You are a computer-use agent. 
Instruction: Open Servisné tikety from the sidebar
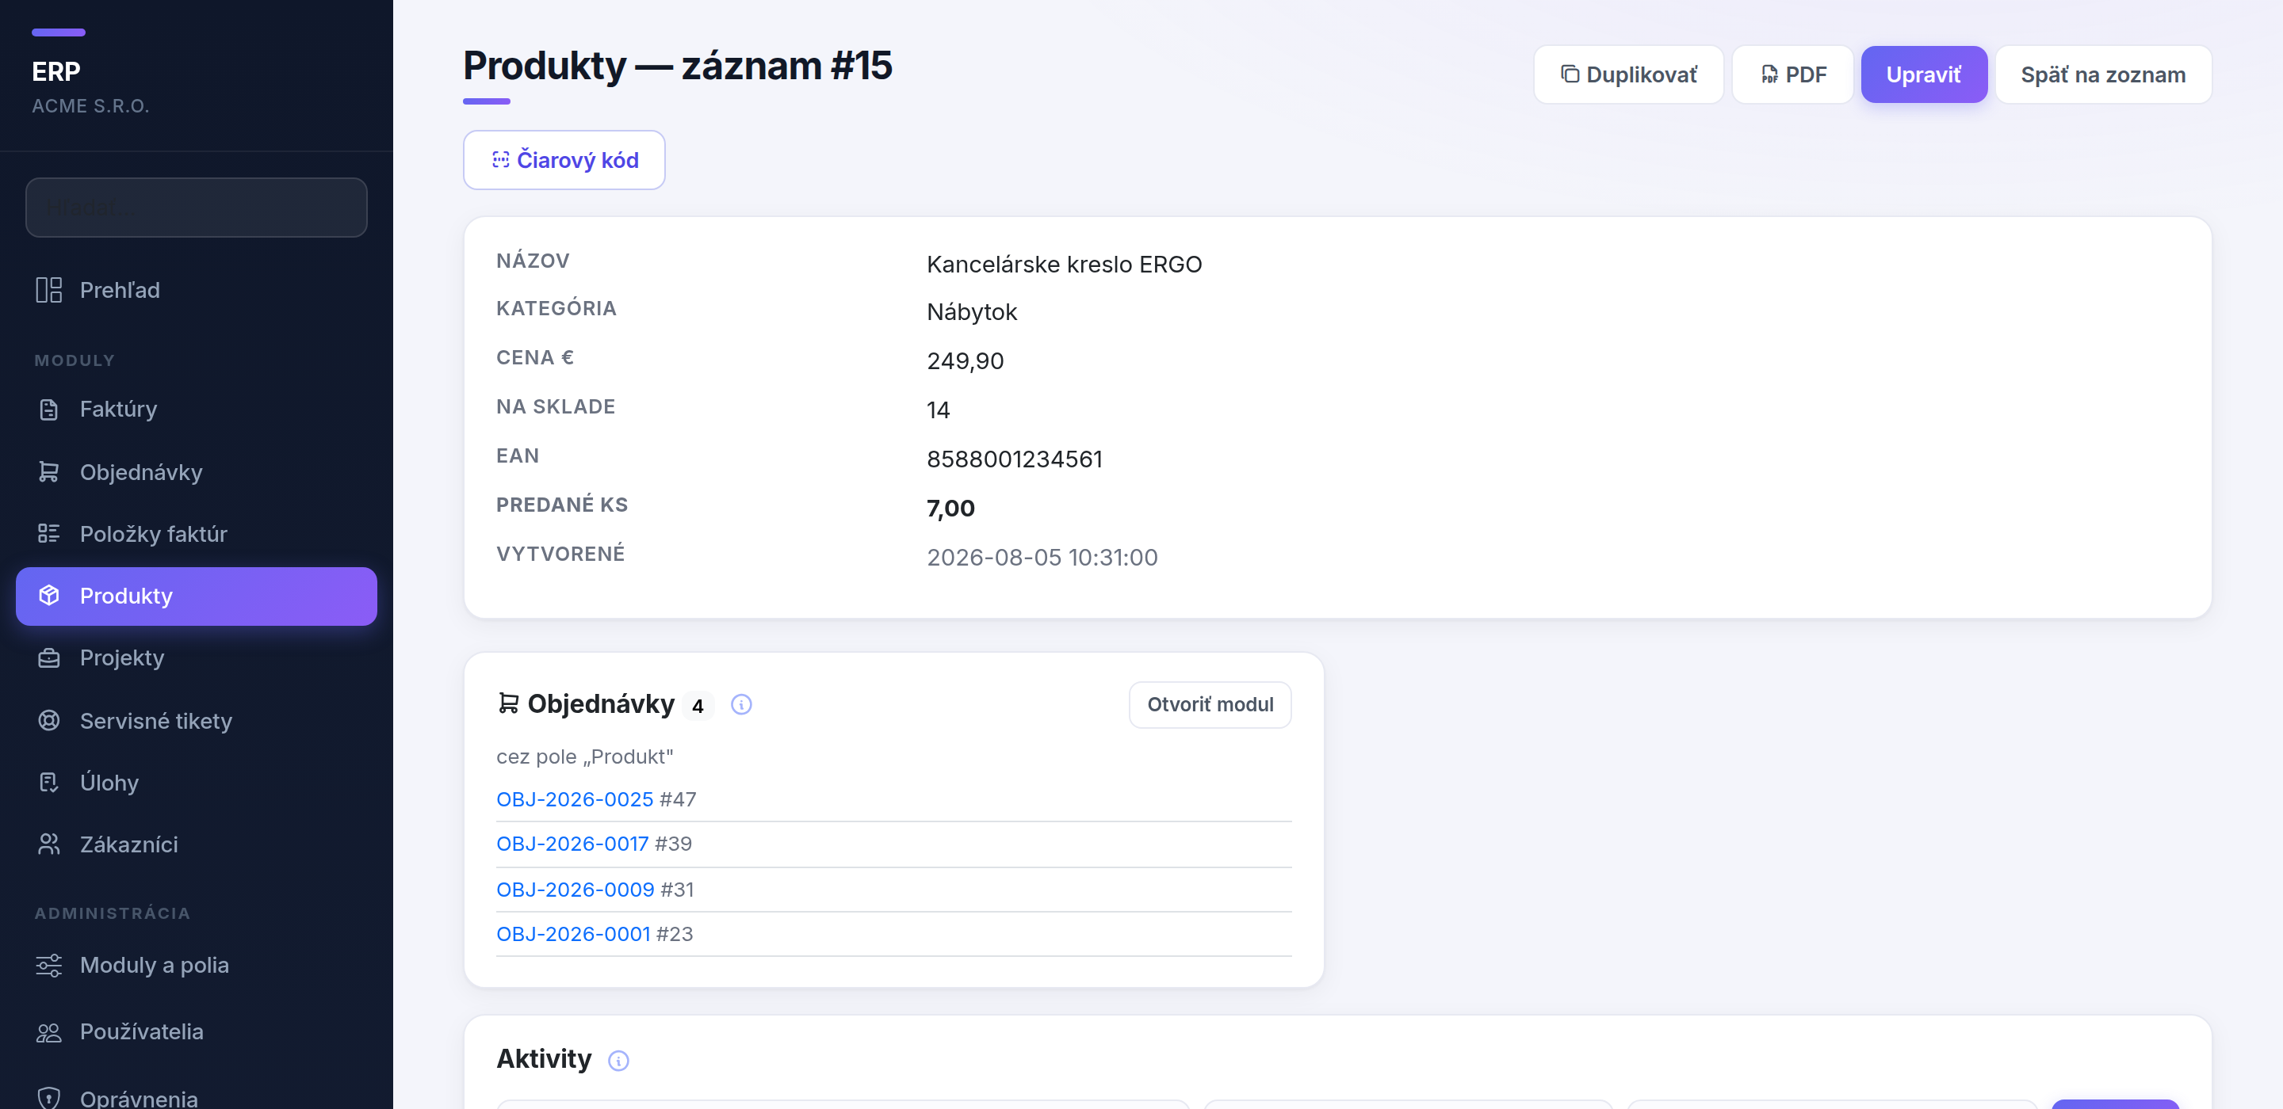(196, 720)
